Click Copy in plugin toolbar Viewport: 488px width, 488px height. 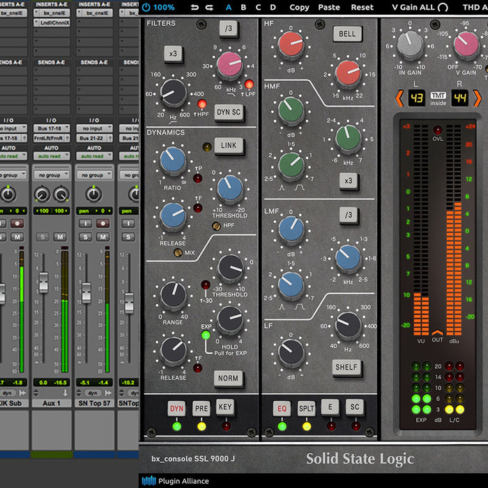pyautogui.click(x=299, y=7)
